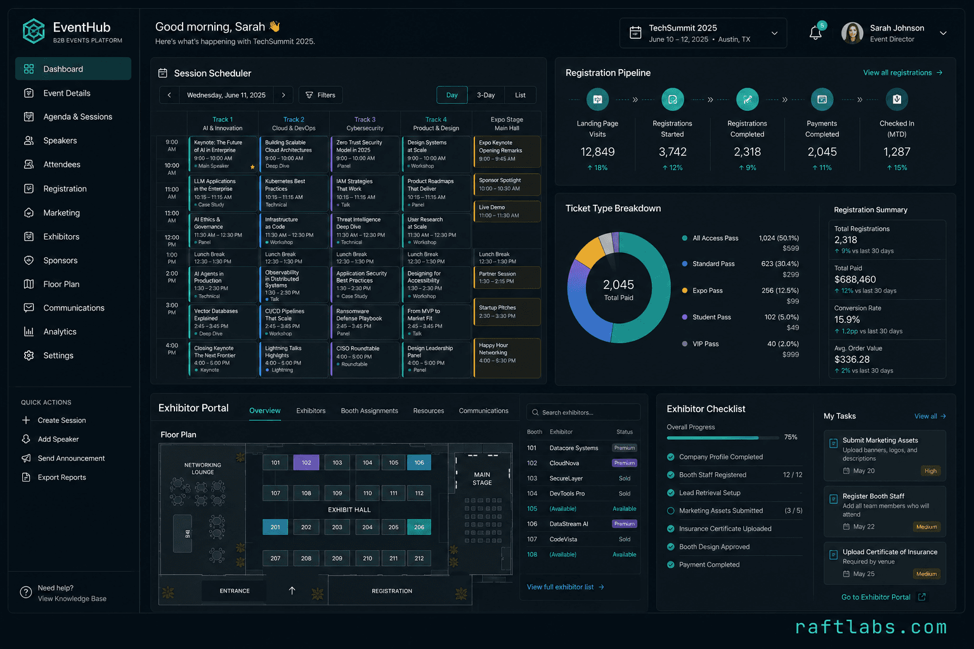The height and width of the screenshot is (649, 974).
Task: Open the Filters dropdown in scheduler
Action: point(320,95)
